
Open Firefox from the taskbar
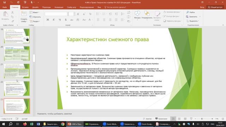pos(25,124)
